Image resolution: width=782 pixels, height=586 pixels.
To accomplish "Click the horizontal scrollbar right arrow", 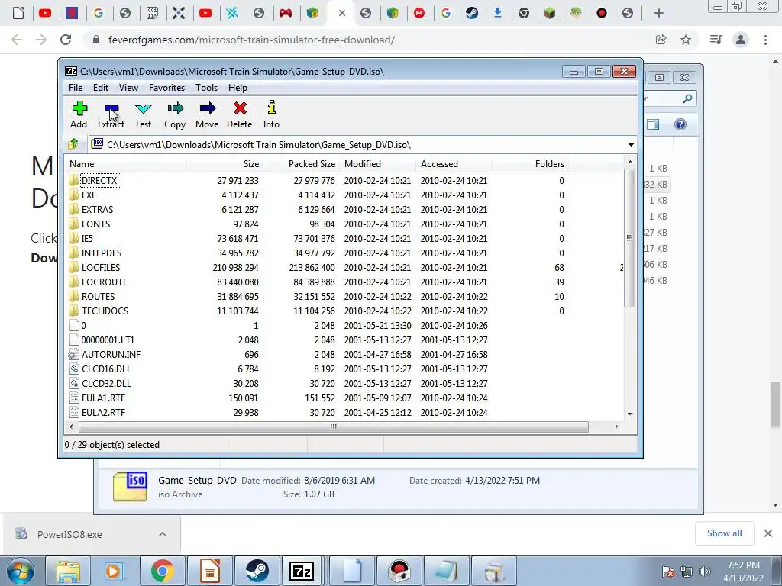I will click(x=617, y=427).
